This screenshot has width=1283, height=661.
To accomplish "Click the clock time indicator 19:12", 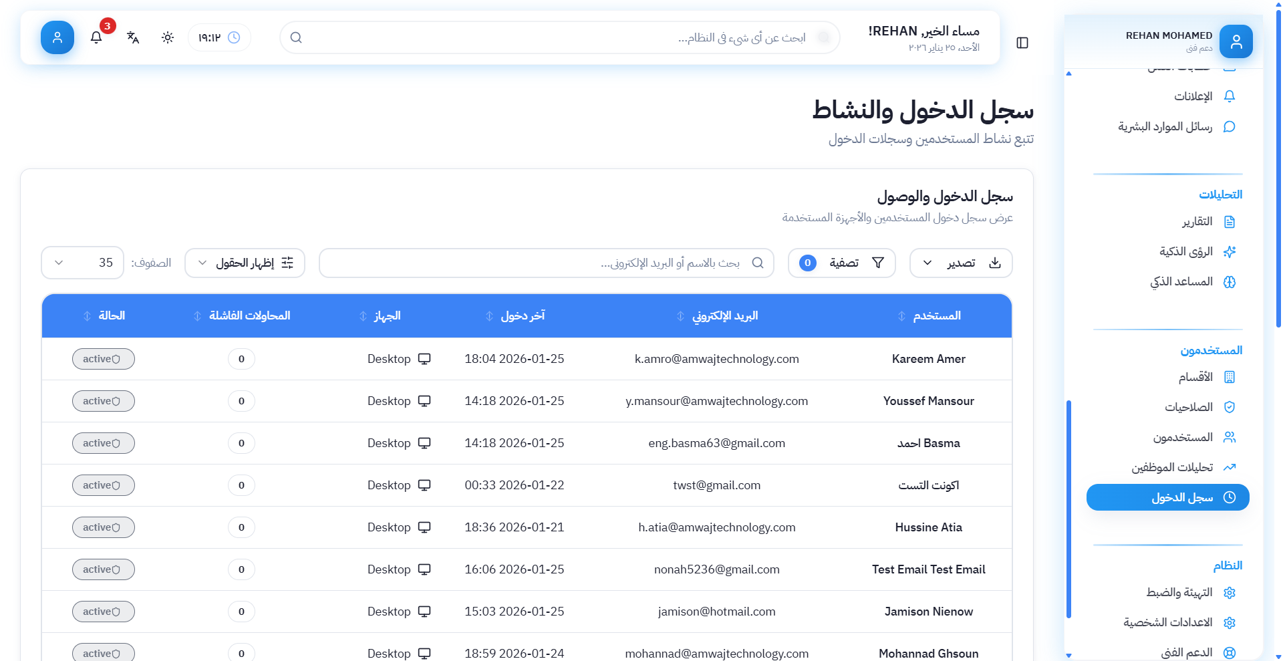I will coord(219,37).
